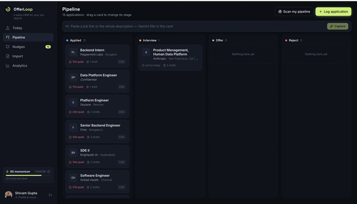
Task: Click active today on Anthropic card
Action: pyautogui.click(x=151, y=65)
